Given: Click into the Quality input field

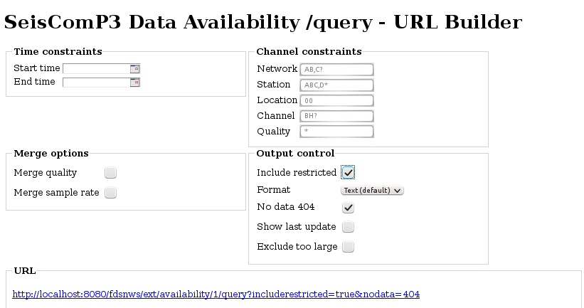Looking at the screenshot, I should pyautogui.click(x=336, y=132).
